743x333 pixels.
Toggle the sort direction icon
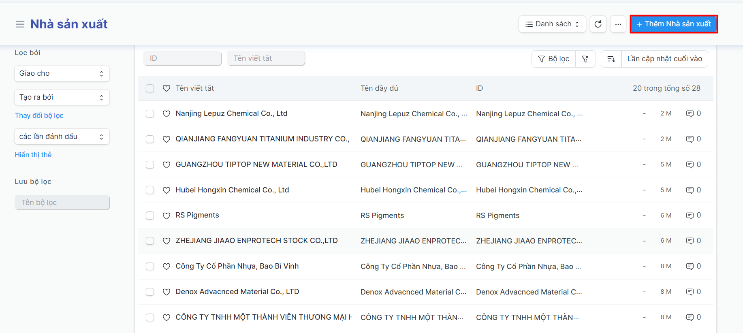tap(611, 59)
